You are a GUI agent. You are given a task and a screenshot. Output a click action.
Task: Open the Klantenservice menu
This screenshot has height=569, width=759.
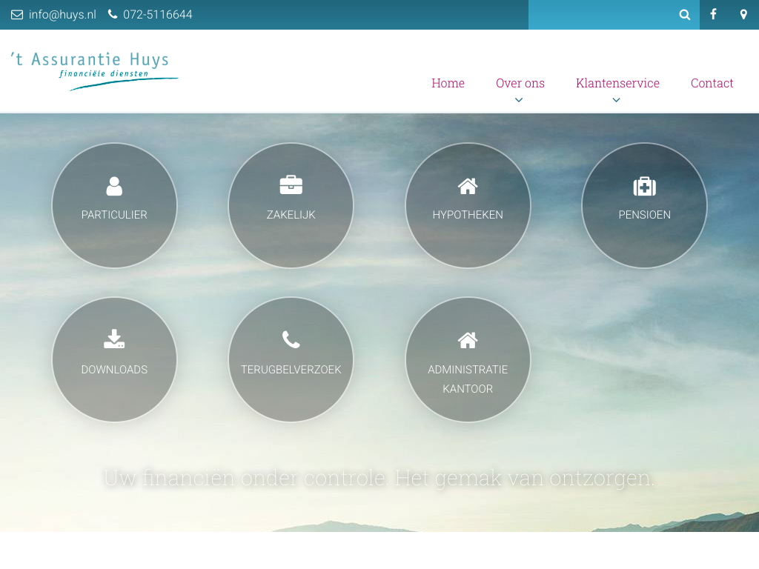pyautogui.click(x=617, y=83)
